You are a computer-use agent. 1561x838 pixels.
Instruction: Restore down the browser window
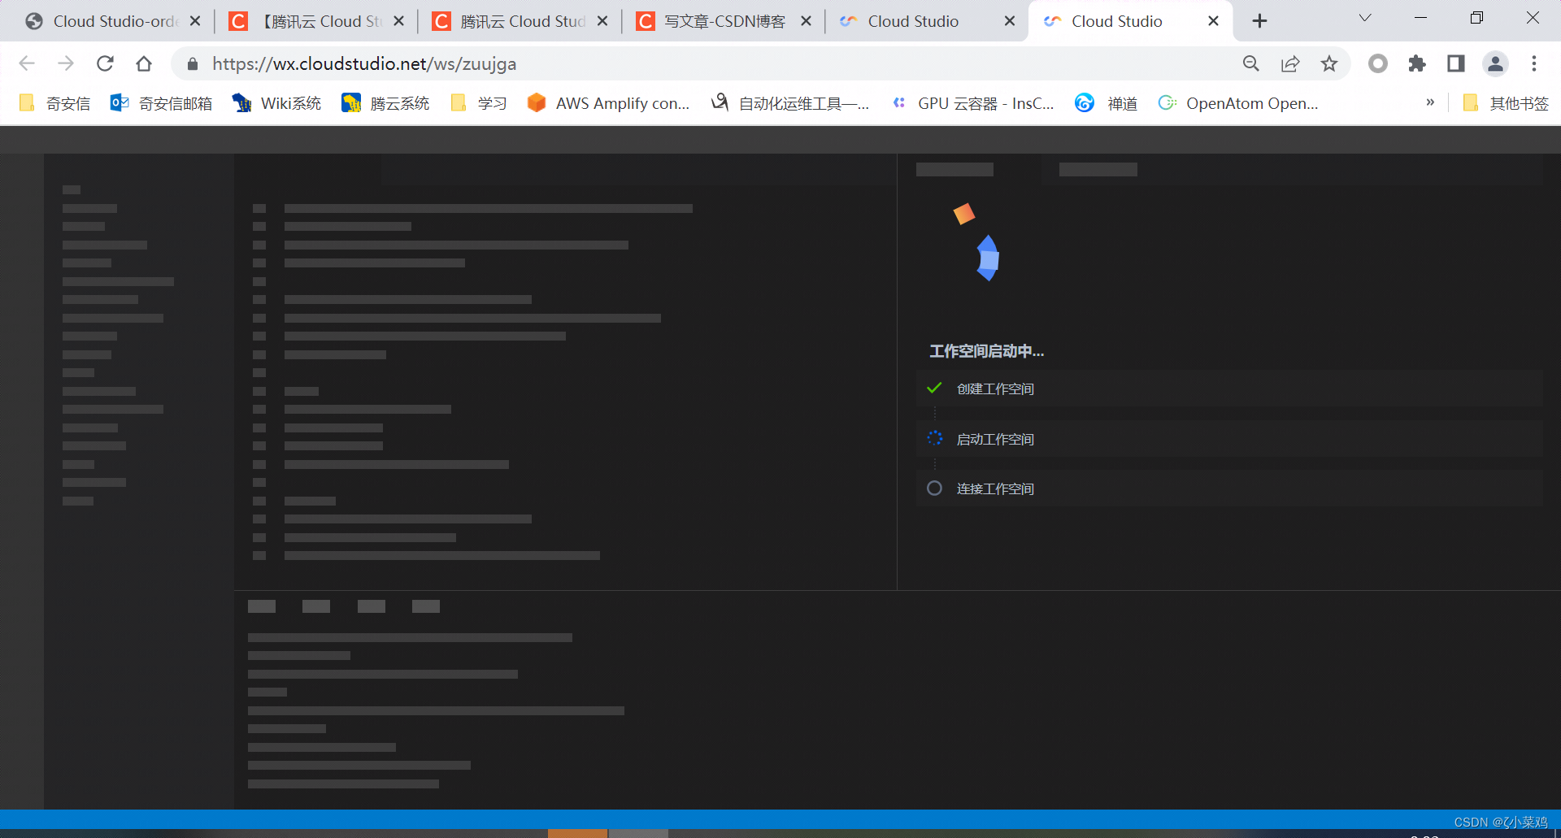point(1476,18)
